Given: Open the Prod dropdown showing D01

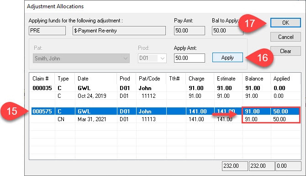Looking at the screenshot, I should tap(152, 58).
